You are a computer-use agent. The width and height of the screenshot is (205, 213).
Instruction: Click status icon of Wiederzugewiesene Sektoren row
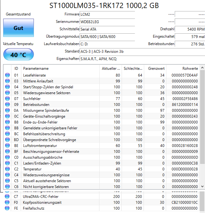(x=7, y=93)
